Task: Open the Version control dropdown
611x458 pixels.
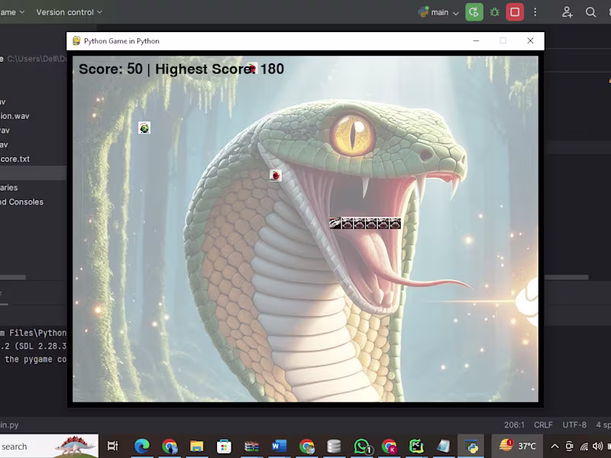Action: point(69,12)
